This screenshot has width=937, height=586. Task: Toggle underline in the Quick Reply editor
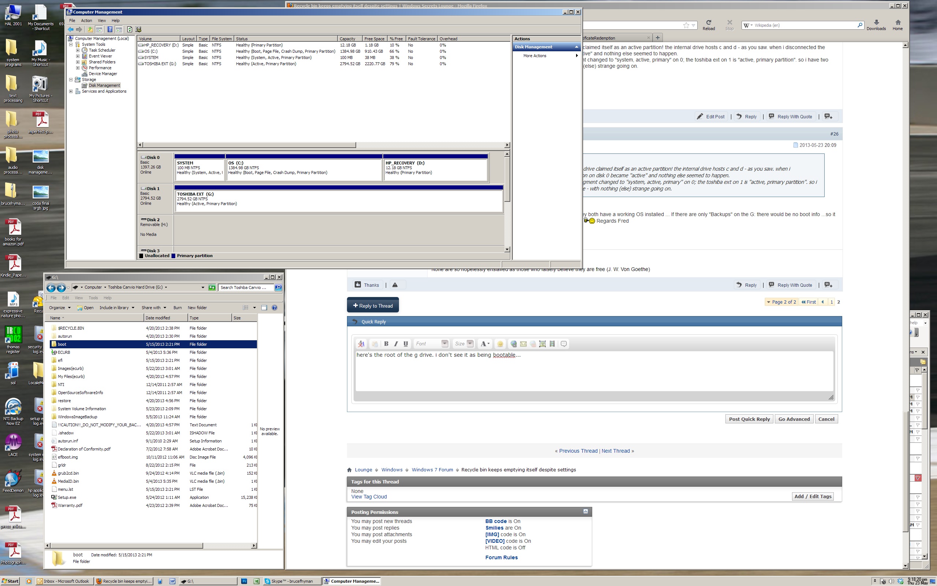click(406, 344)
